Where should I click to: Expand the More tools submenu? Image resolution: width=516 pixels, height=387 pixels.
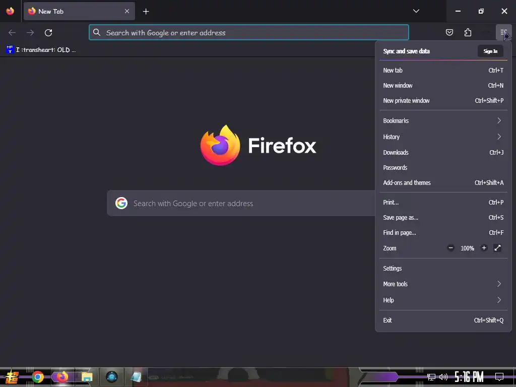click(x=443, y=284)
